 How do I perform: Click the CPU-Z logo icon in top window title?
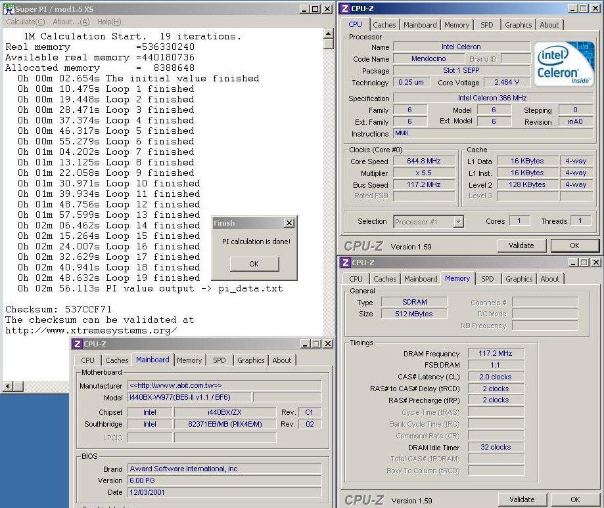[345, 9]
